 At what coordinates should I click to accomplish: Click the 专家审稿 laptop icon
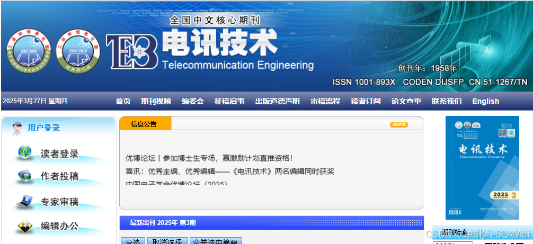click(25, 201)
